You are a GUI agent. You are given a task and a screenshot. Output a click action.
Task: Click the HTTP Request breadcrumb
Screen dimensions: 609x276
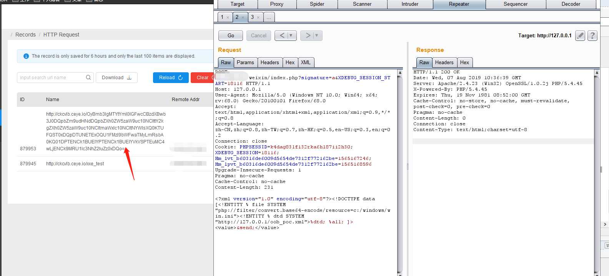click(x=61, y=35)
